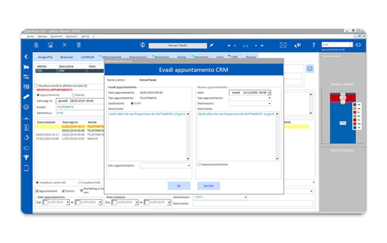Click the Annulla button
Screen dimensions: 387x243
pyautogui.click(x=208, y=186)
